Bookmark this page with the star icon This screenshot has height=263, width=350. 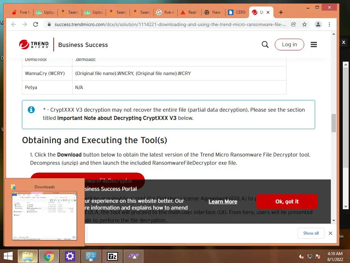click(305, 24)
